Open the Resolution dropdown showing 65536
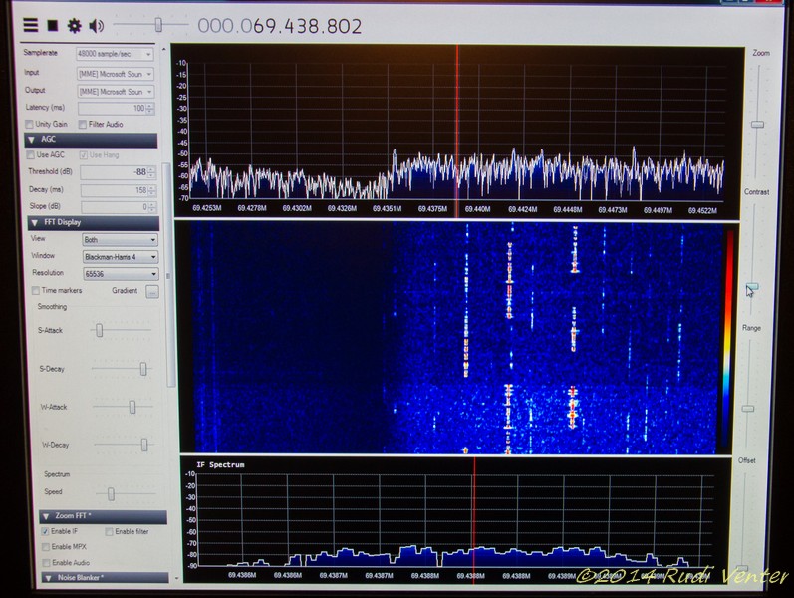Viewport: 794px width, 598px height. pyautogui.click(x=121, y=274)
